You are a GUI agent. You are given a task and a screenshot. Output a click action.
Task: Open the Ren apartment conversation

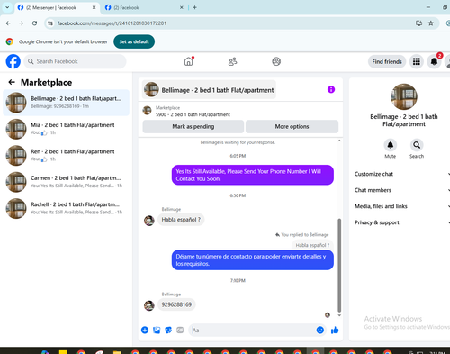[66, 155]
